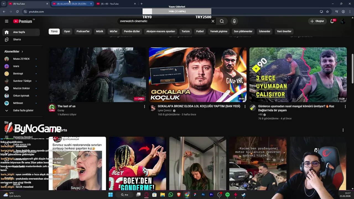Viewport: 354px width, 199px height.
Task: Open Ana Sayfa in the sidebar
Action: point(21,32)
